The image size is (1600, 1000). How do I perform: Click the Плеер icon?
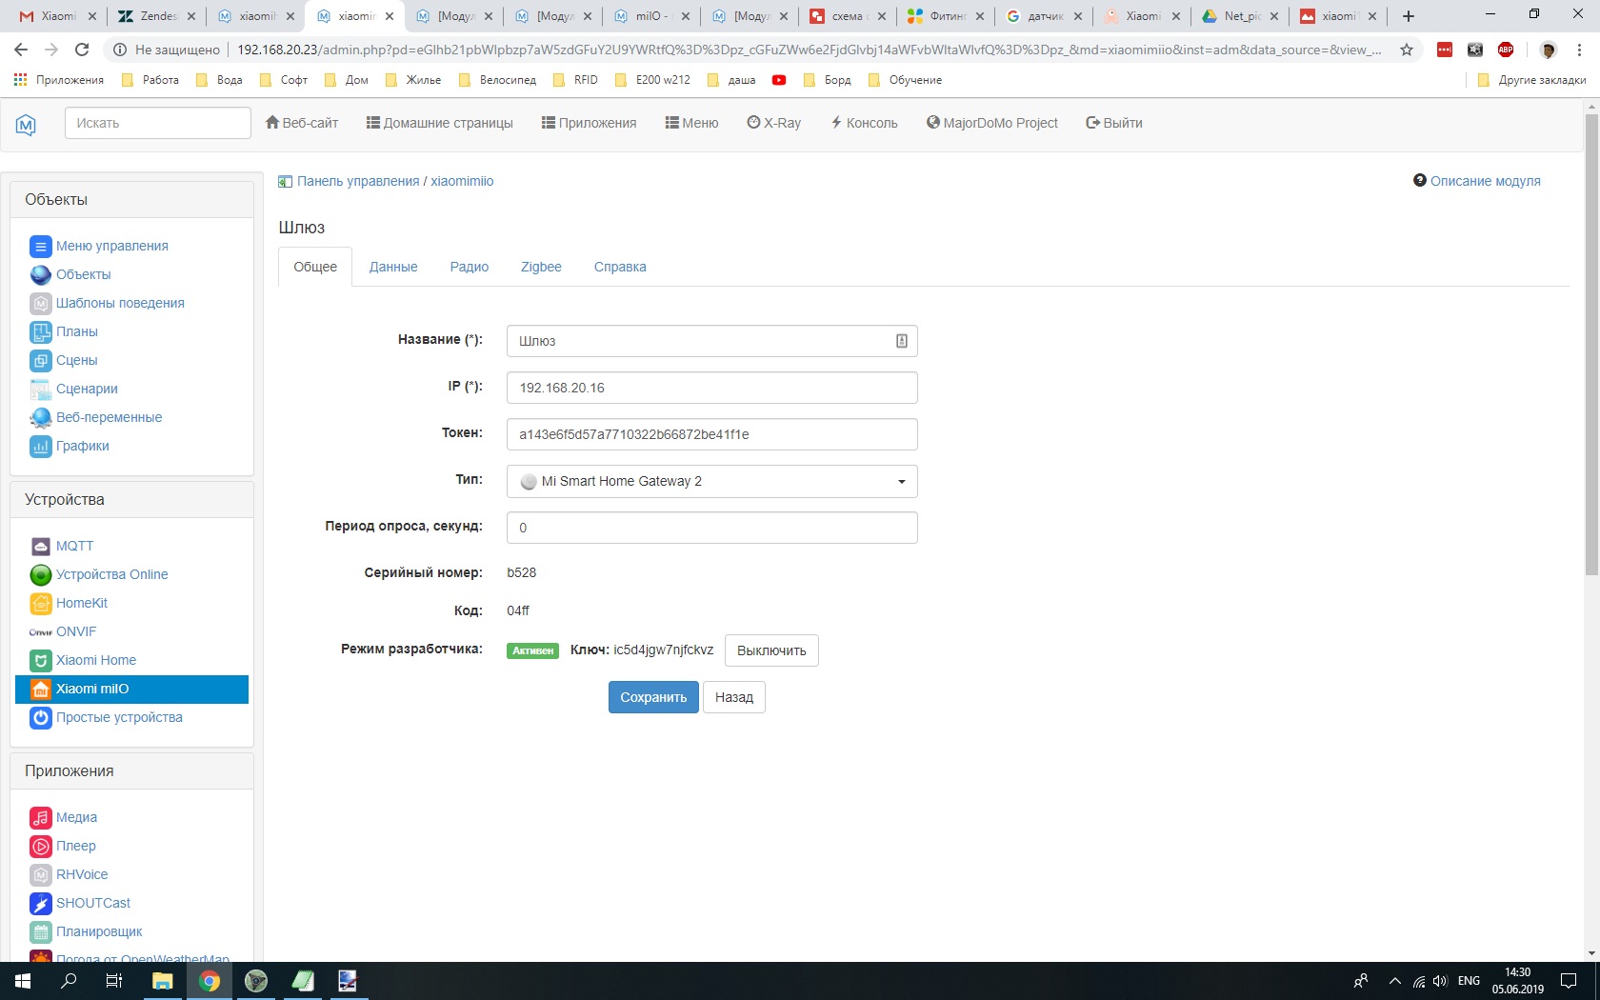coord(40,847)
